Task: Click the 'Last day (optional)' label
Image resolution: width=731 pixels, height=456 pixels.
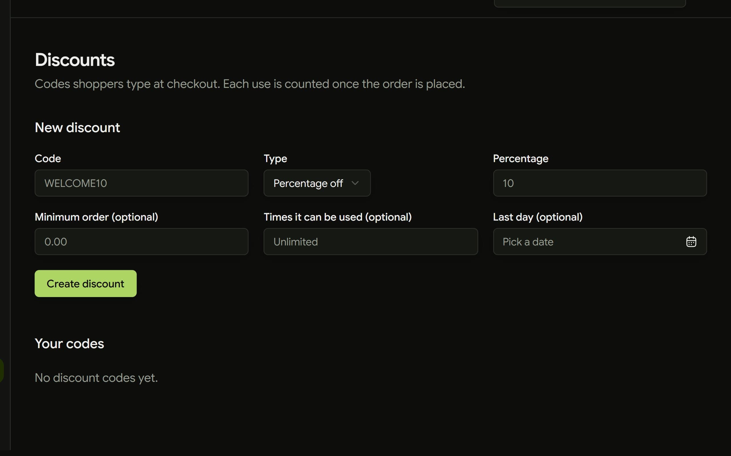Action: (538, 217)
